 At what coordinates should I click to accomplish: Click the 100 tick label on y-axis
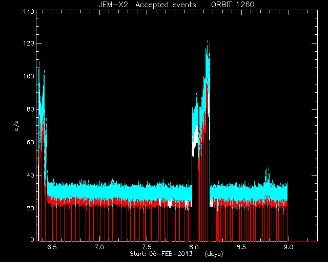pos(29,76)
